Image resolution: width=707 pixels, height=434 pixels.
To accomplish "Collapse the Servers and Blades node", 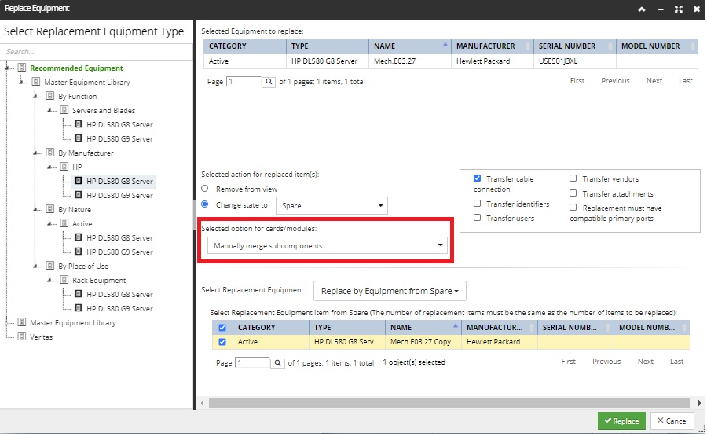I will click(x=49, y=111).
